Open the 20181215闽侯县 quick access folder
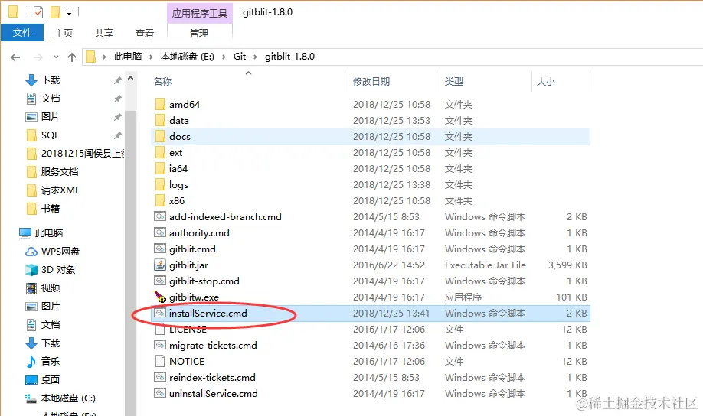The image size is (703, 416). pyautogui.click(x=75, y=154)
